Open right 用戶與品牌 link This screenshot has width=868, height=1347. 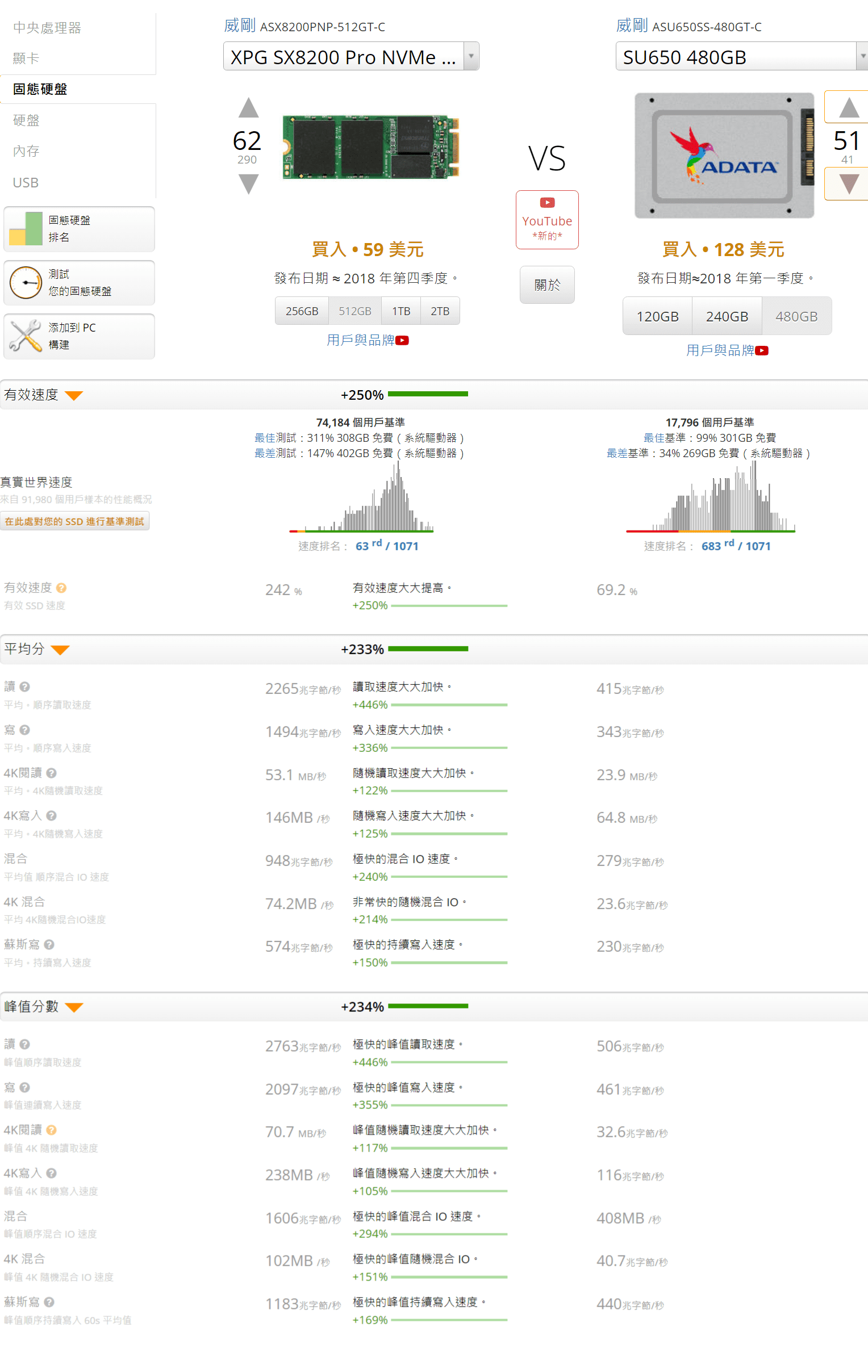(720, 350)
